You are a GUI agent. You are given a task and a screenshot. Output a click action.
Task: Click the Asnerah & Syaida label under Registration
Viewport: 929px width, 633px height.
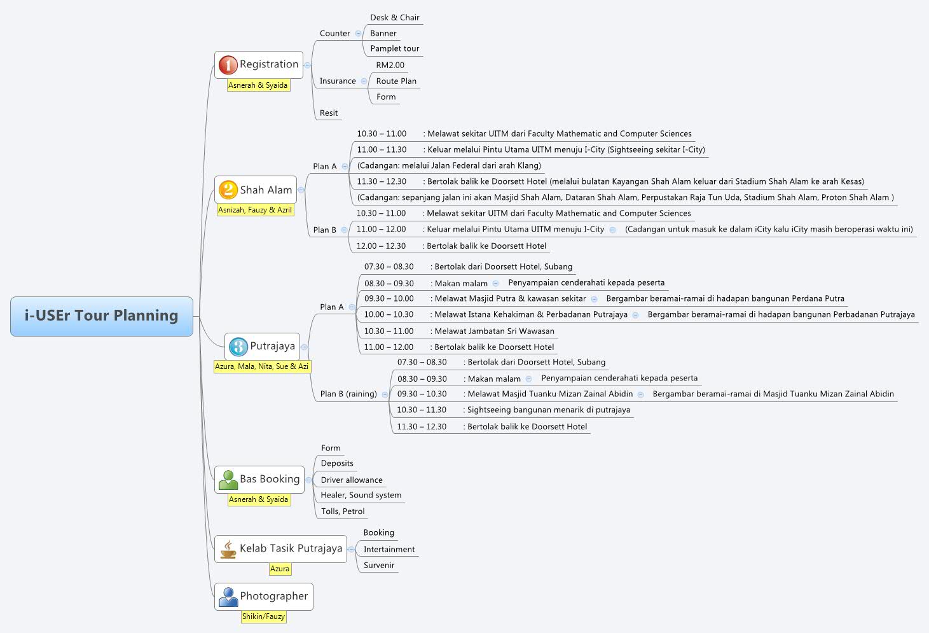pyautogui.click(x=257, y=85)
